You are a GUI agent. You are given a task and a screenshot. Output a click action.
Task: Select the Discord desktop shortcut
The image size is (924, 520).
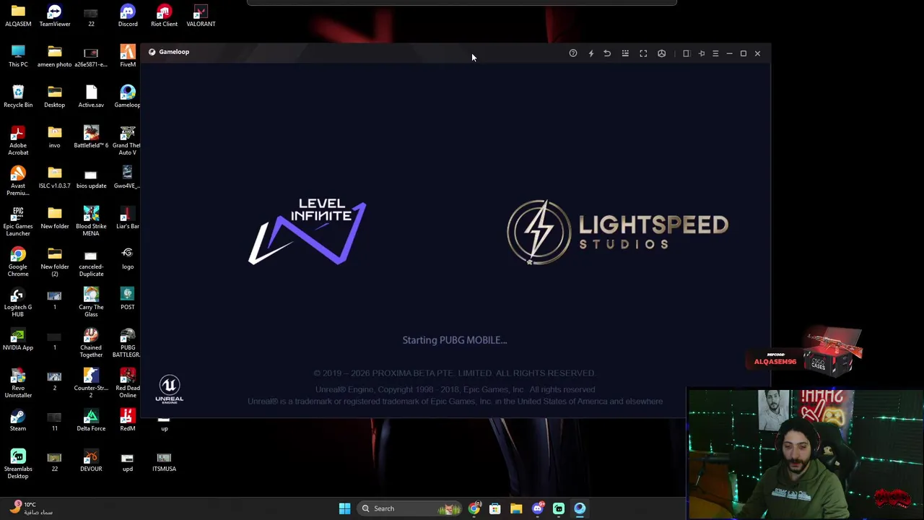[128, 16]
